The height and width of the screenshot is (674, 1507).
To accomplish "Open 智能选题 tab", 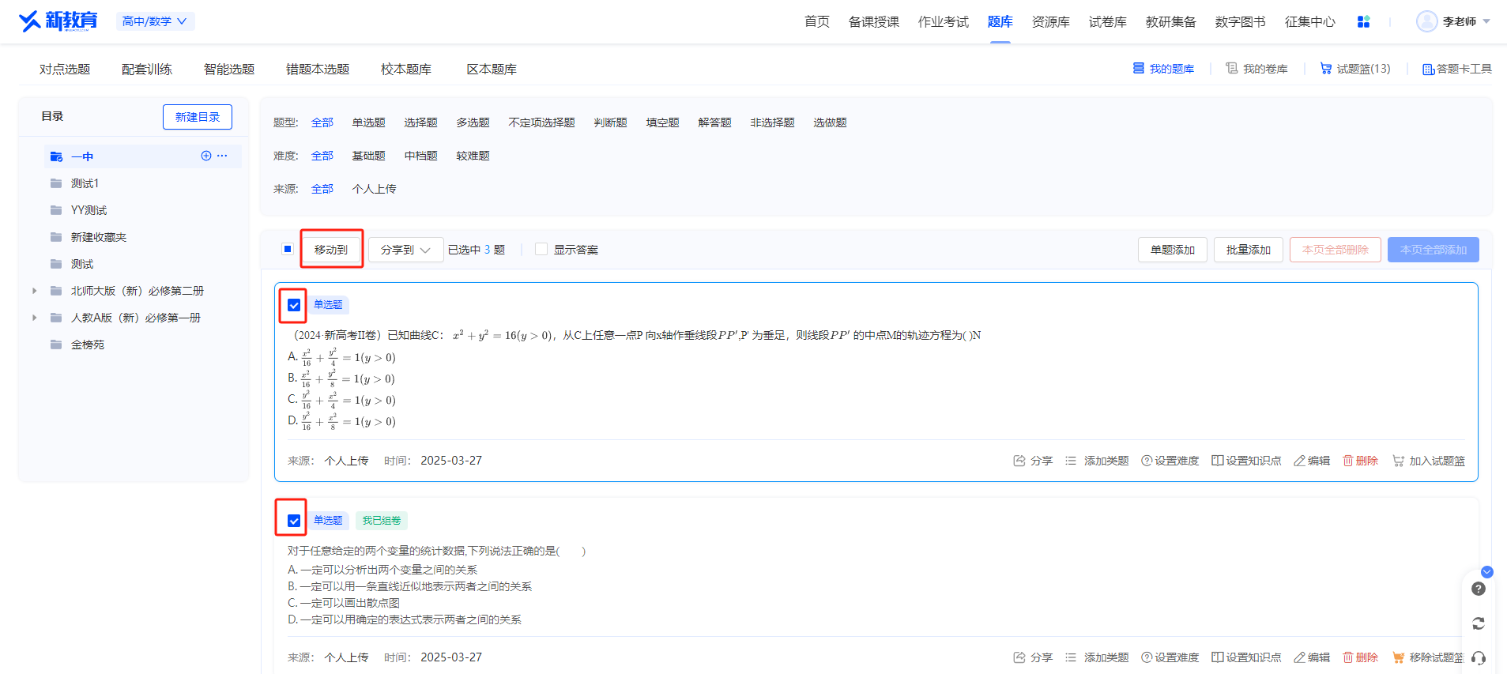I will (x=229, y=70).
